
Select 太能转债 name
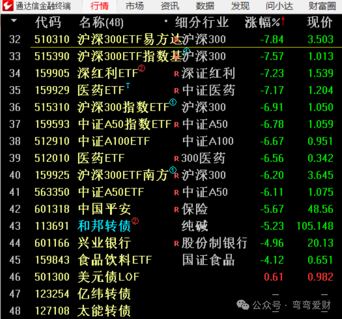pyautogui.click(x=104, y=311)
